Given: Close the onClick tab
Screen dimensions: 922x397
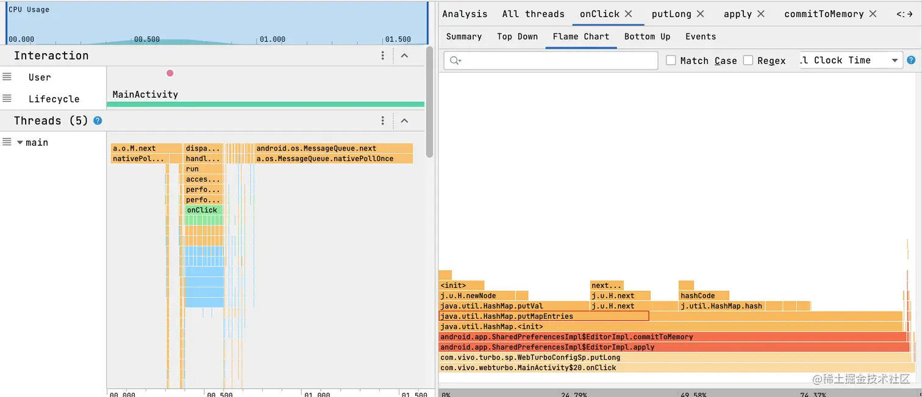Looking at the screenshot, I should [629, 13].
